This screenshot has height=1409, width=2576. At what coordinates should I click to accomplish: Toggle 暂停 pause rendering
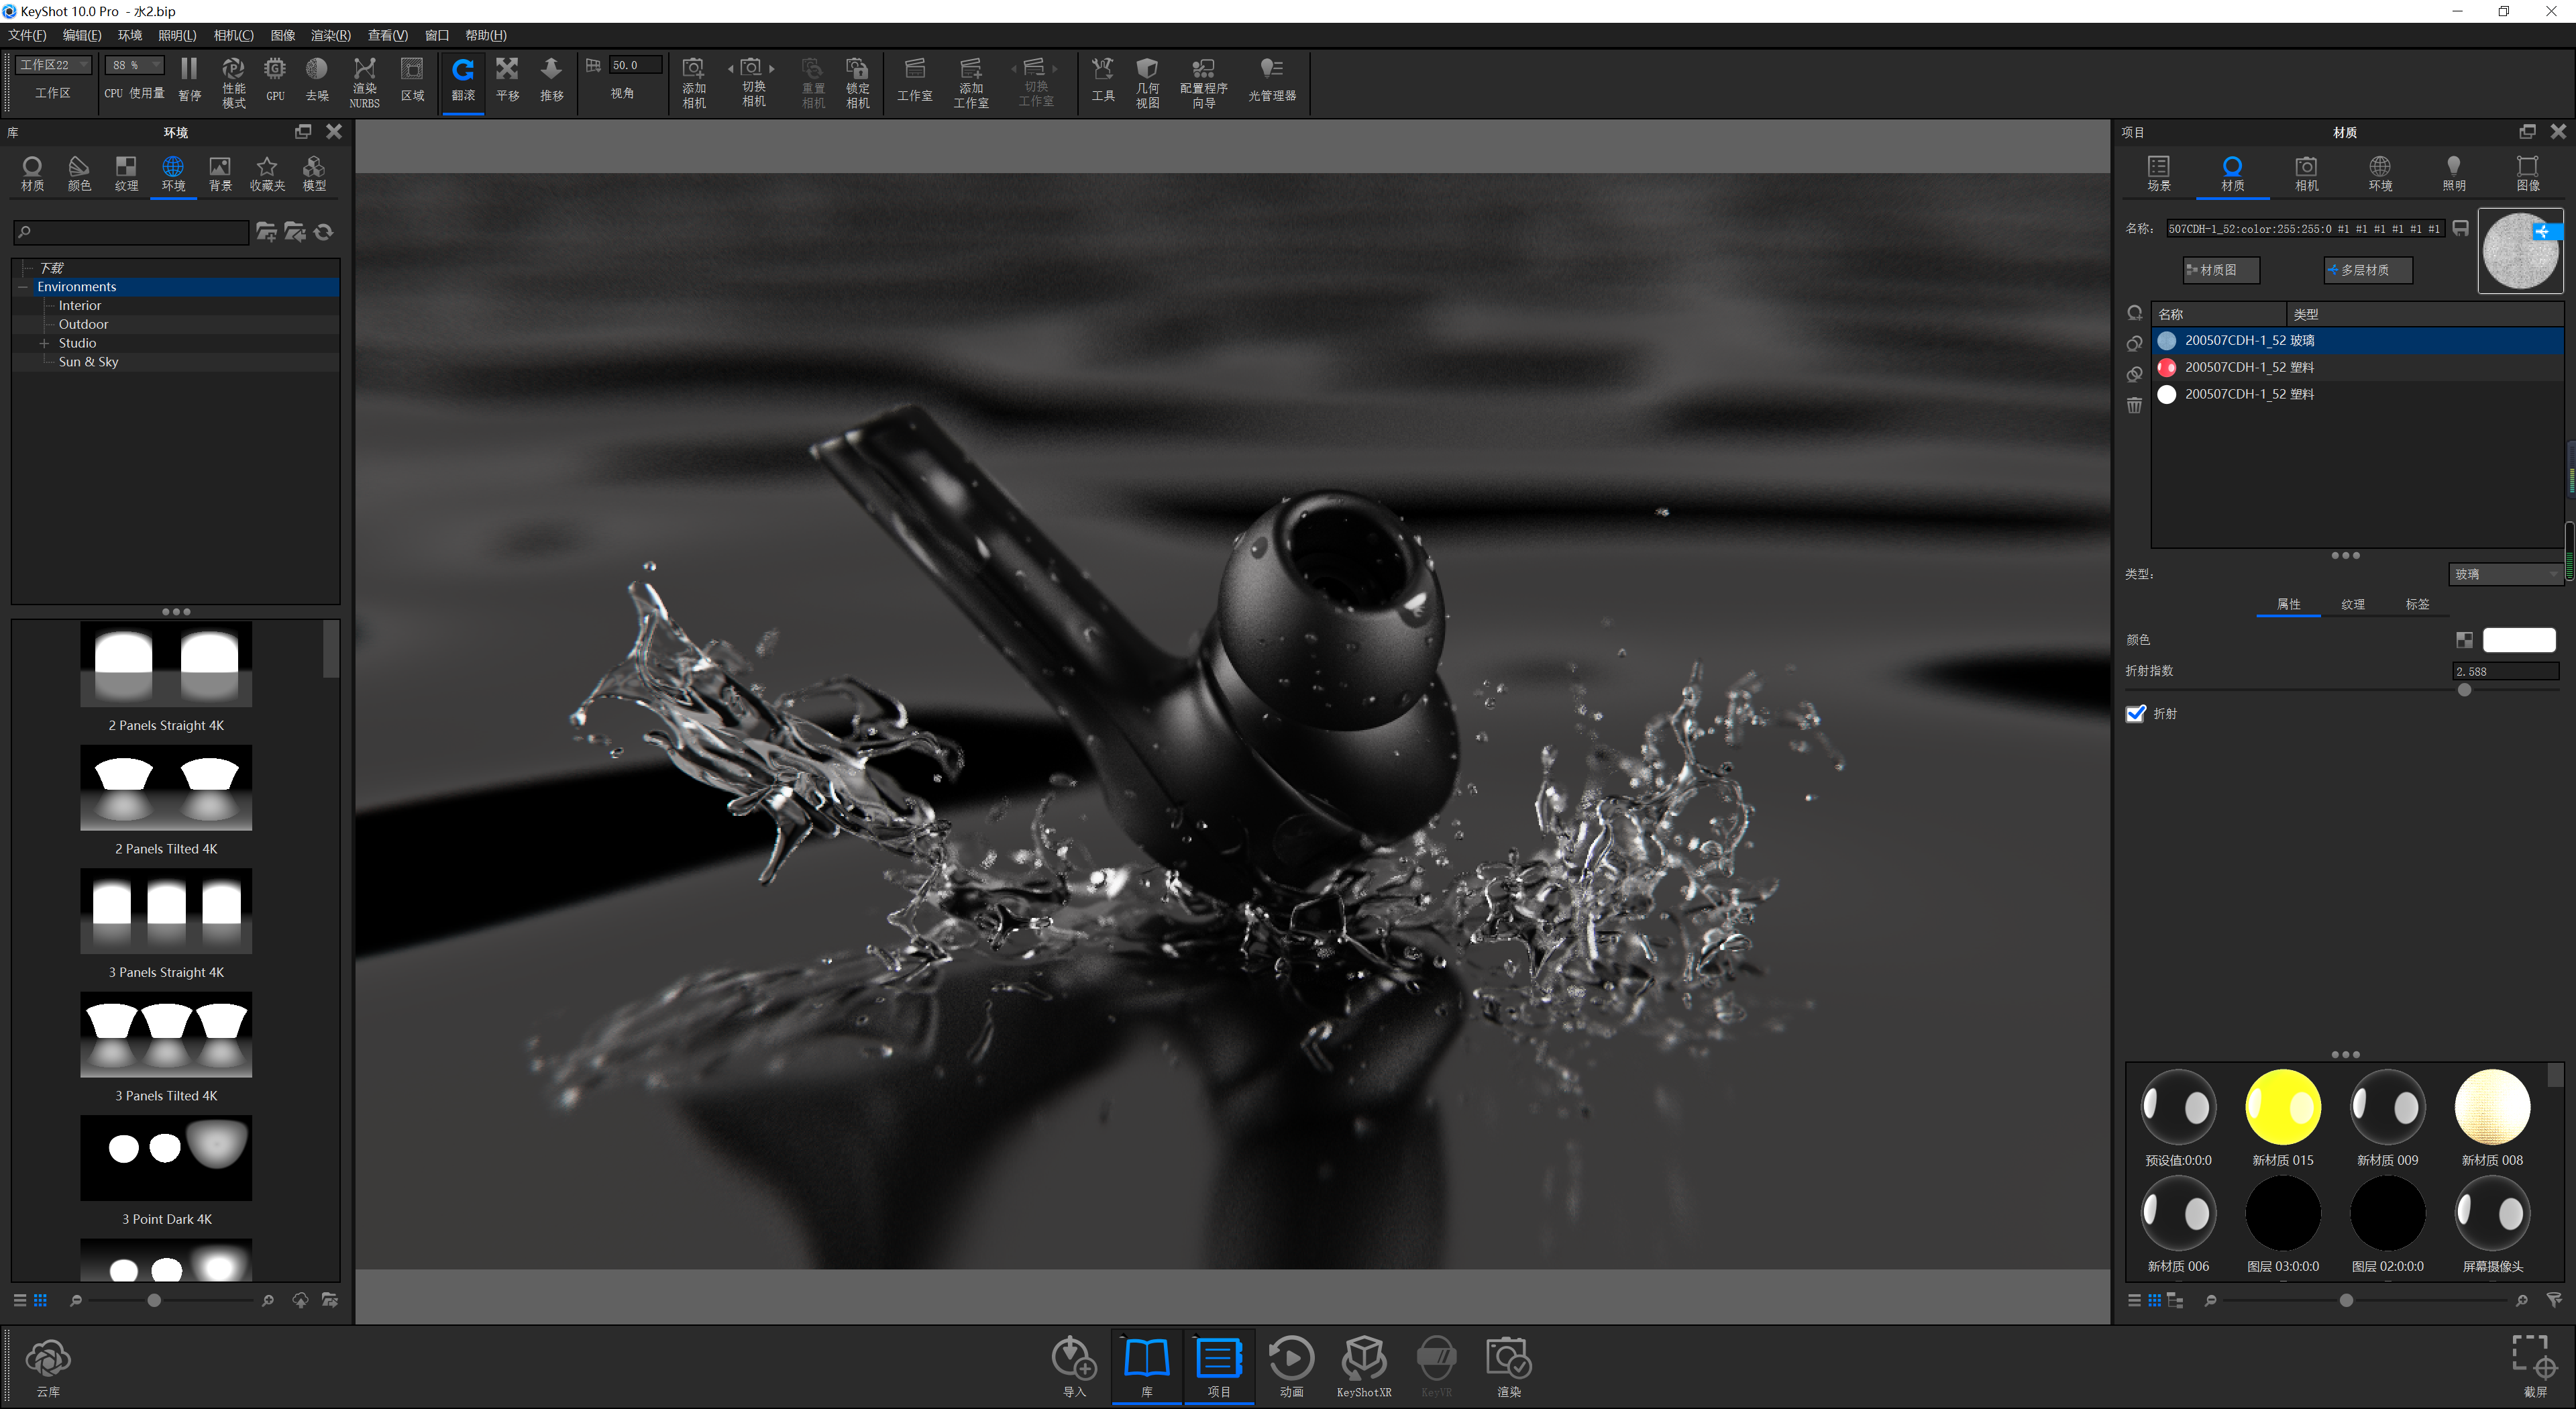pyautogui.click(x=189, y=79)
